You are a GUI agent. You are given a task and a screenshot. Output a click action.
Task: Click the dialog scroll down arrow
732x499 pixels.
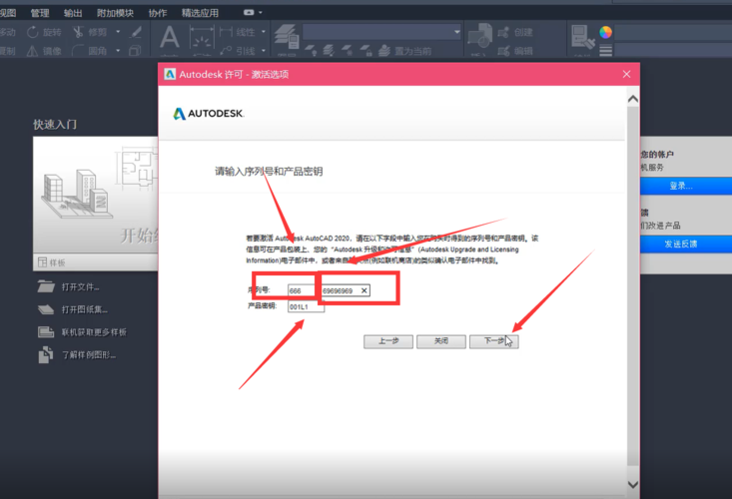[633, 484]
